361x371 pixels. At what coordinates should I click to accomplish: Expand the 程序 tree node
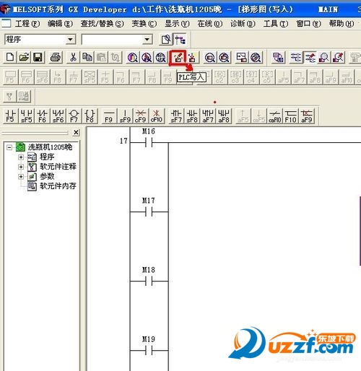(21, 157)
